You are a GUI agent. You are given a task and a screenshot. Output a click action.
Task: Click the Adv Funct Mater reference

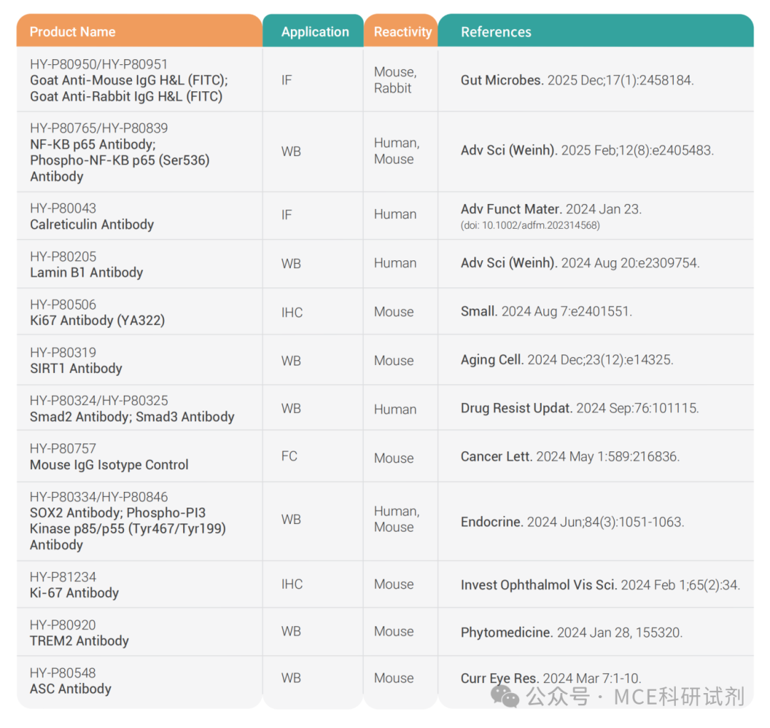(x=551, y=209)
